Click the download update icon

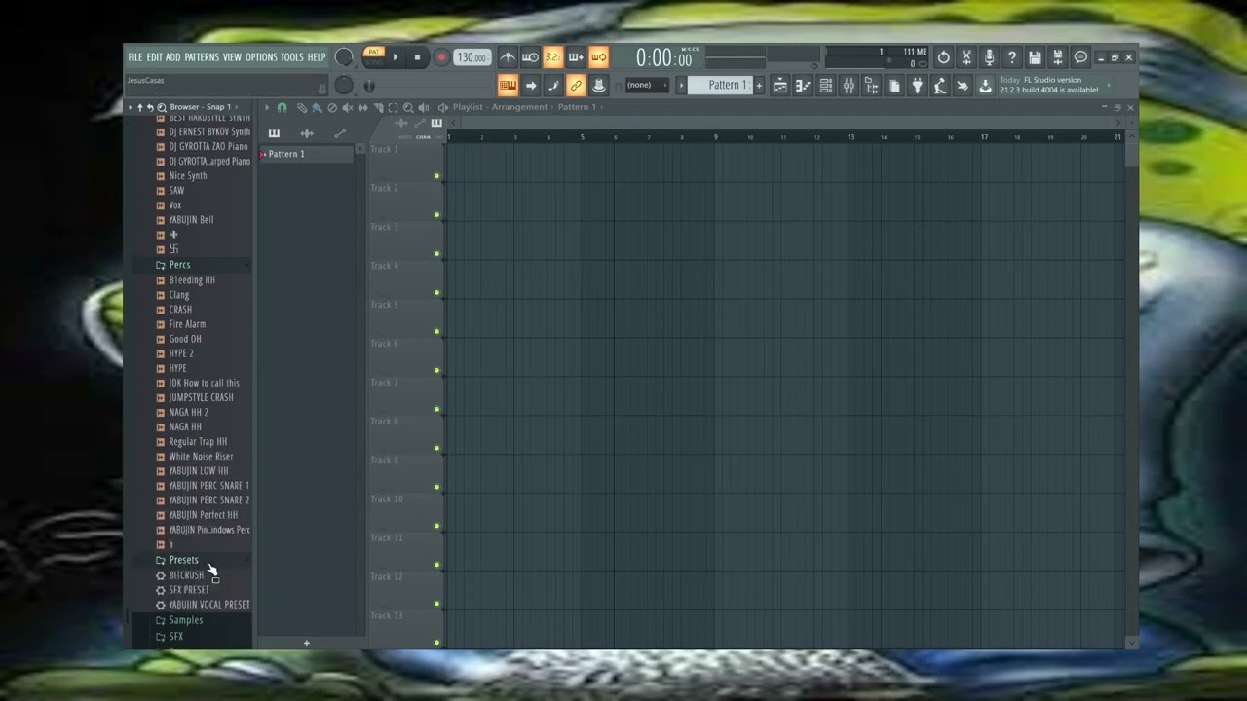click(985, 86)
